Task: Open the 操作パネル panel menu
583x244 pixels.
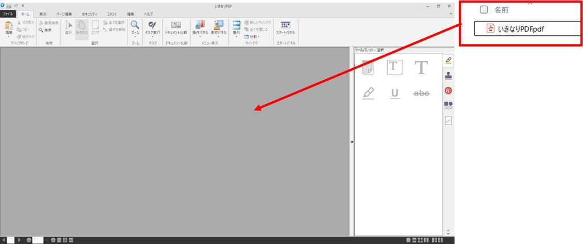Action: click(x=200, y=29)
